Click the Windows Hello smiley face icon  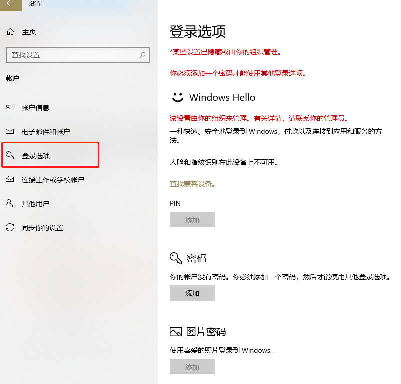coord(177,97)
